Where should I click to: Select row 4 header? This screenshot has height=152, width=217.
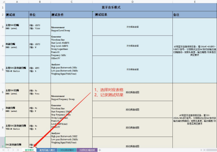point(3,46)
